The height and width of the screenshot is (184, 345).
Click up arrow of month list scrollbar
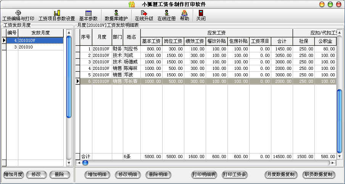click(x=69, y=32)
